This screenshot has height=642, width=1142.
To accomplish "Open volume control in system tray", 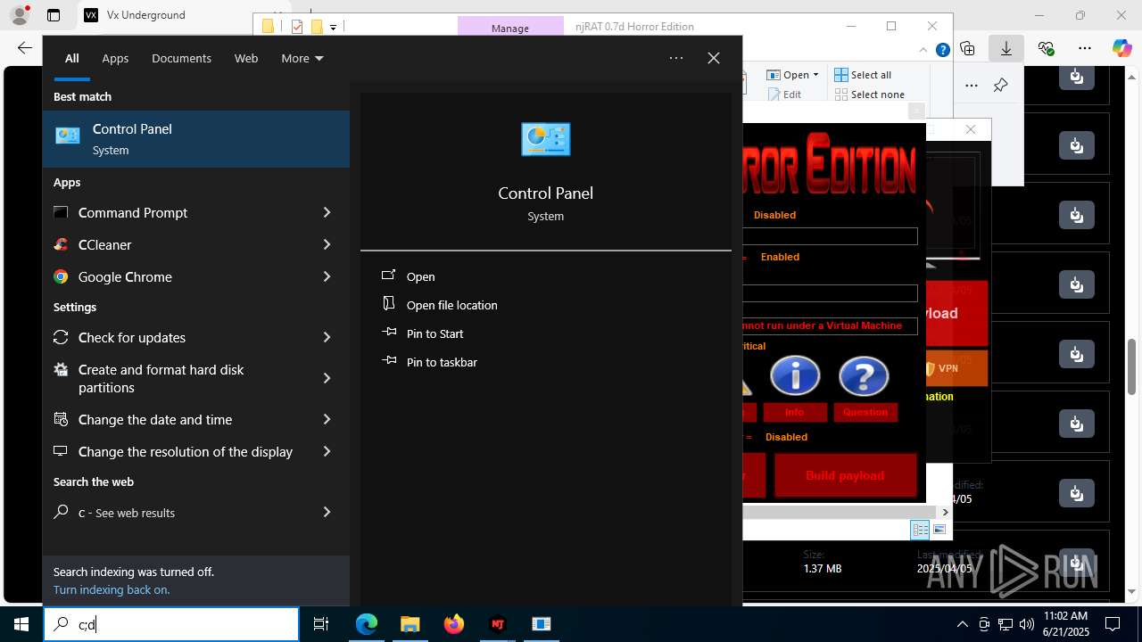I will pyautogui.click(x=1026, y=624).
